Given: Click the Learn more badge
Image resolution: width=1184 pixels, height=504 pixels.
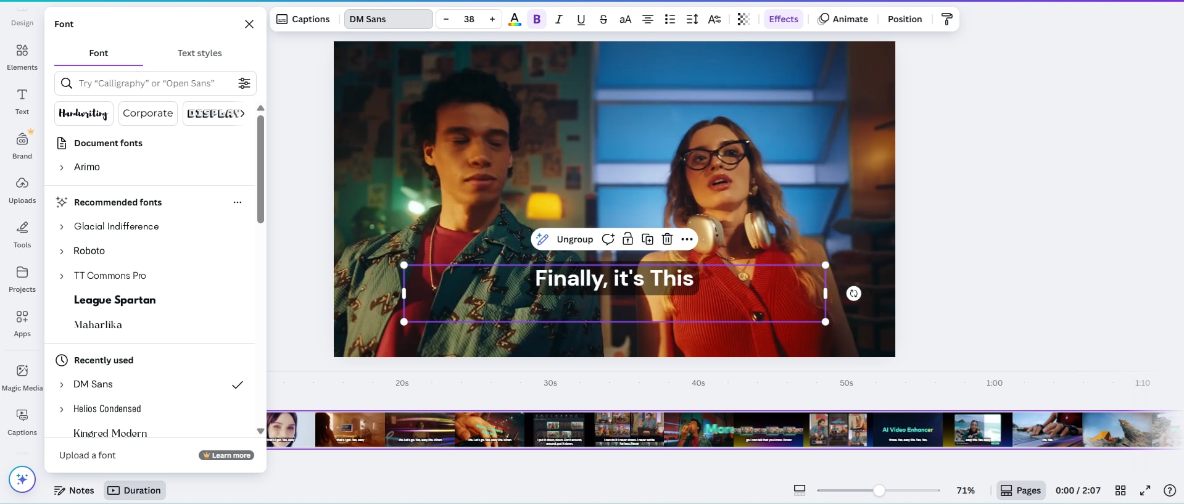Looking at the screenshot, I should [226, 455].
